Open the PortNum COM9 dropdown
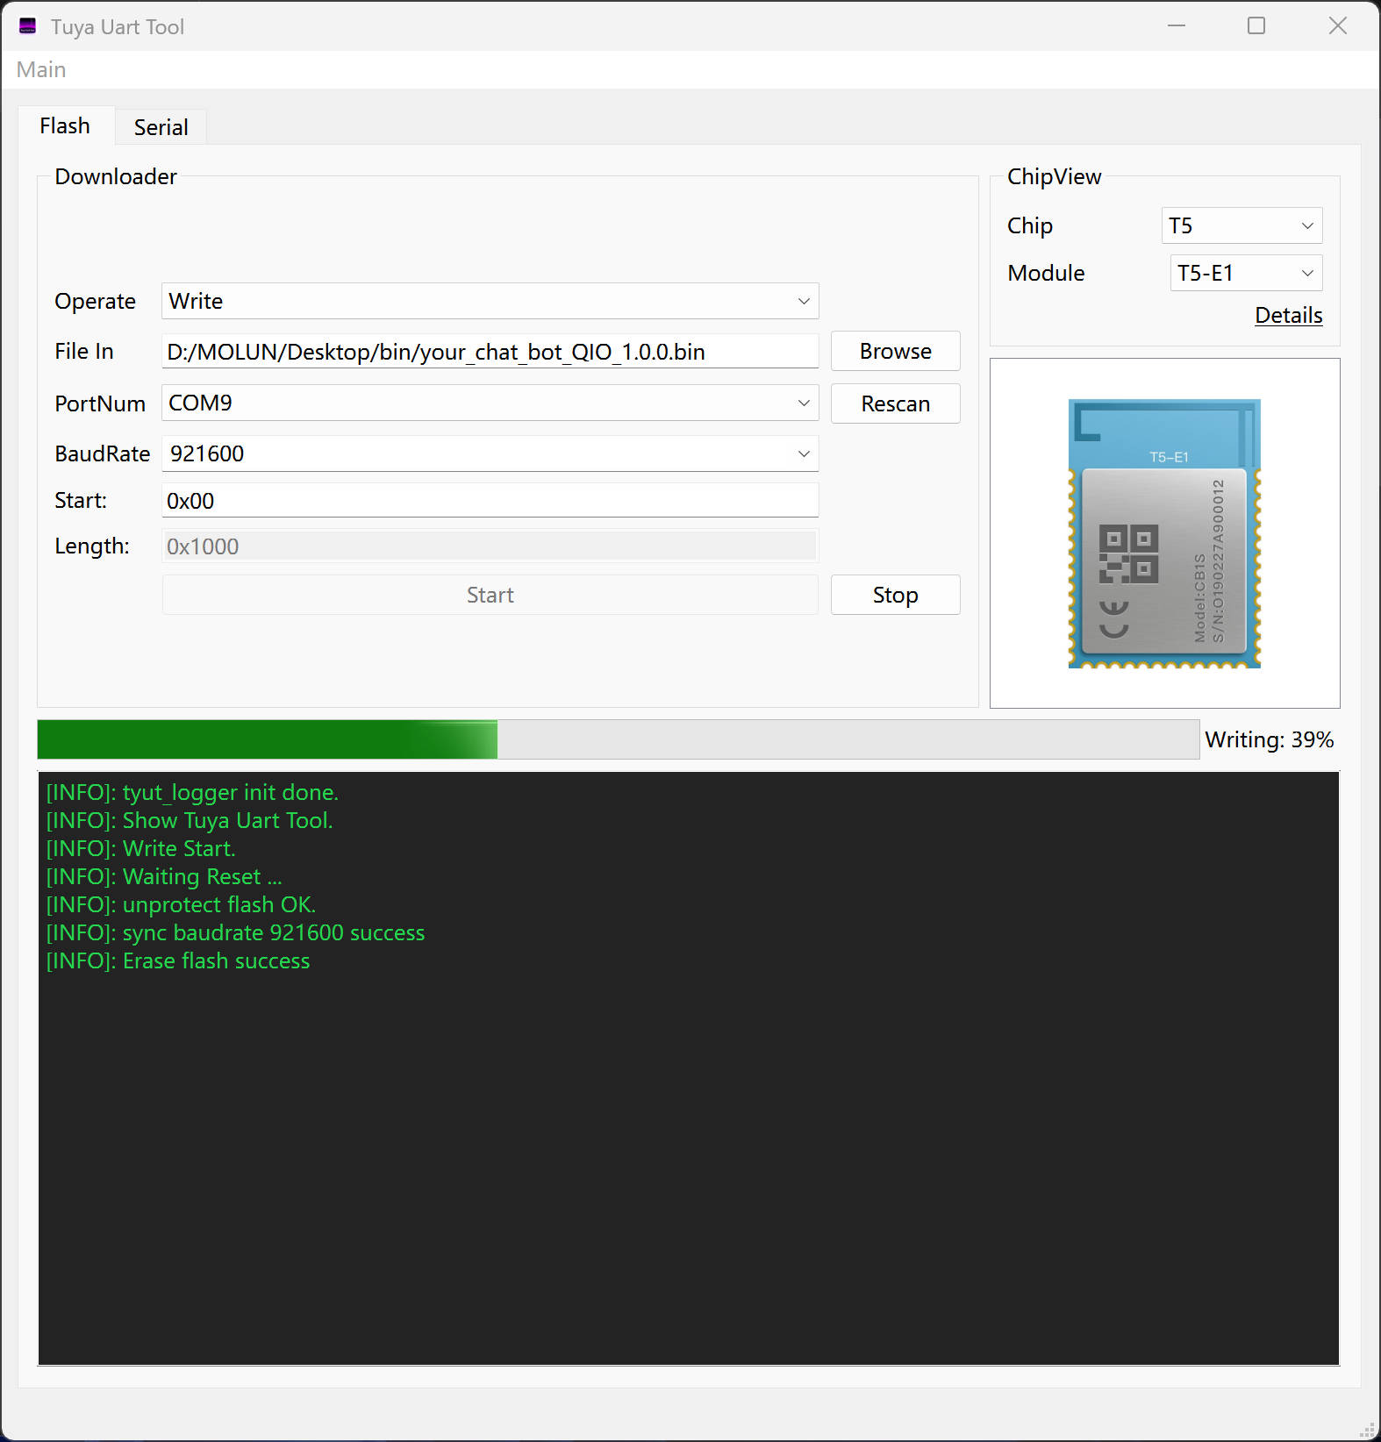The width and height of the screenshot is (1381, 1442). pos(490,403)
